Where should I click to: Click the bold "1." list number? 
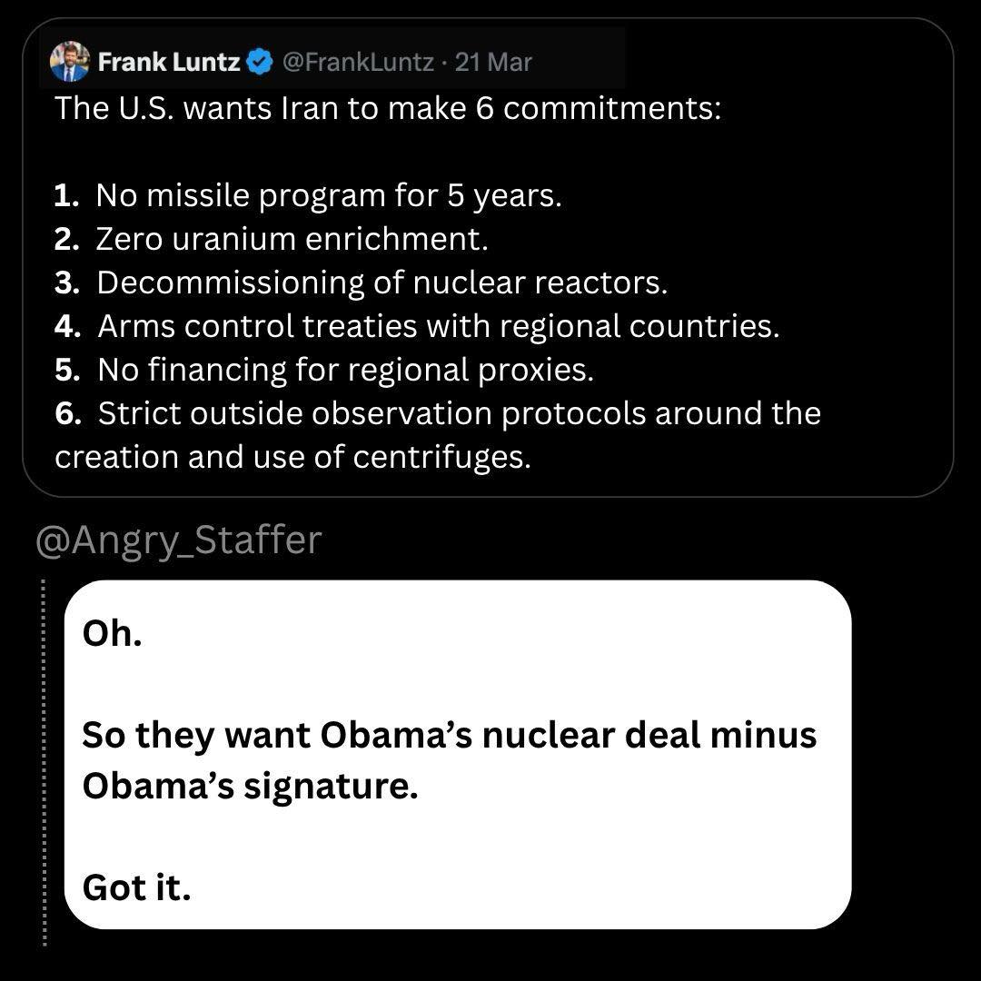pyautogui.click(x=67, y=194)
